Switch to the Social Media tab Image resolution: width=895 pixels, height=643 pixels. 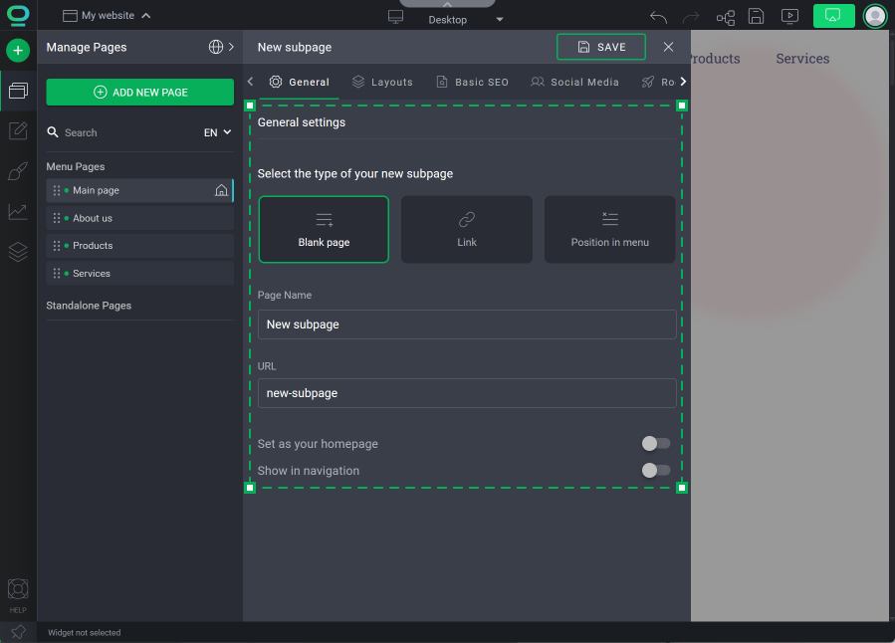point(574,83)
